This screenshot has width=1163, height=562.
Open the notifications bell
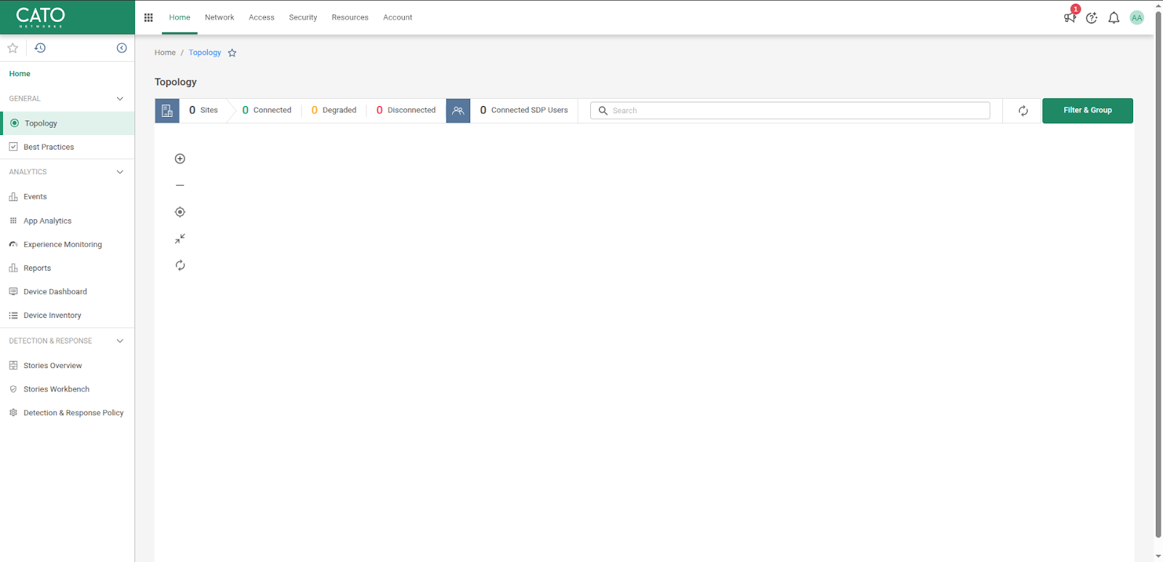(1114, 18)
